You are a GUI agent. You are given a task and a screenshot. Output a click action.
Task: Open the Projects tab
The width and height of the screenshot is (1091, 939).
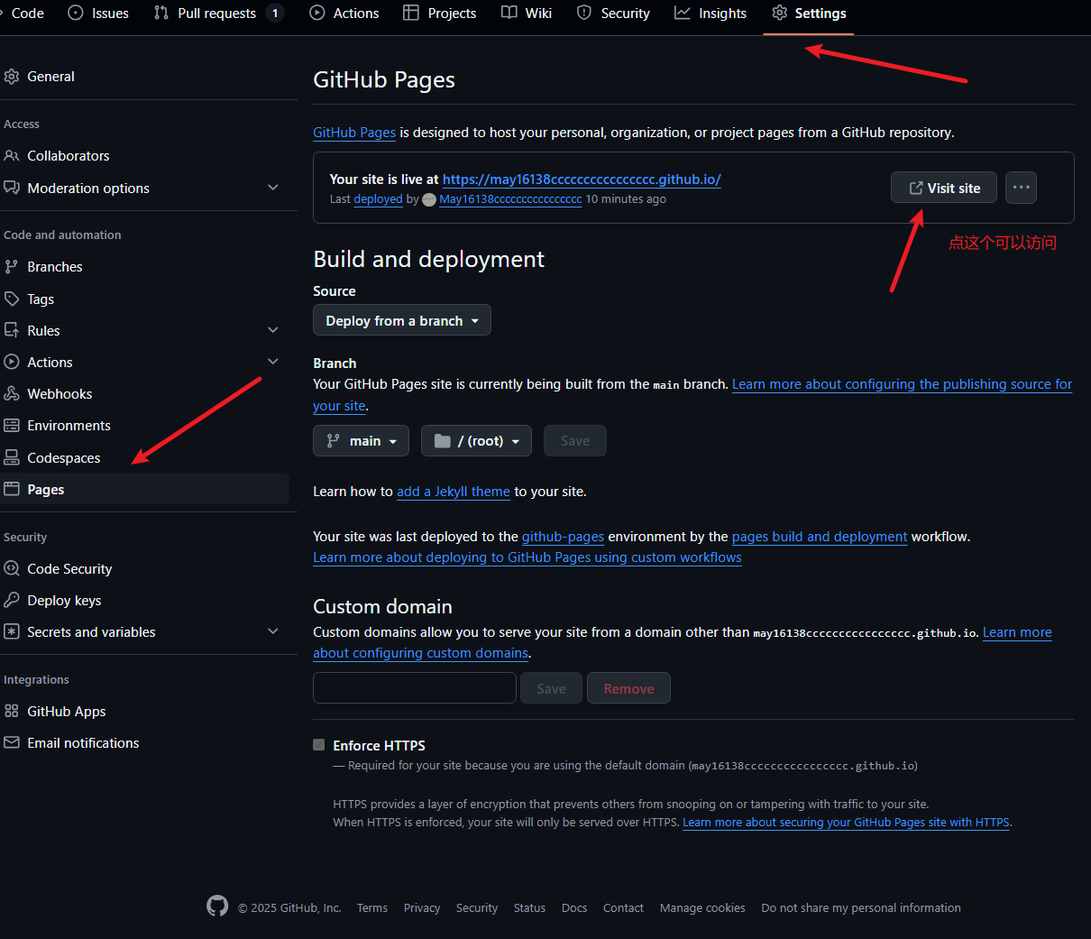[439, 13]
